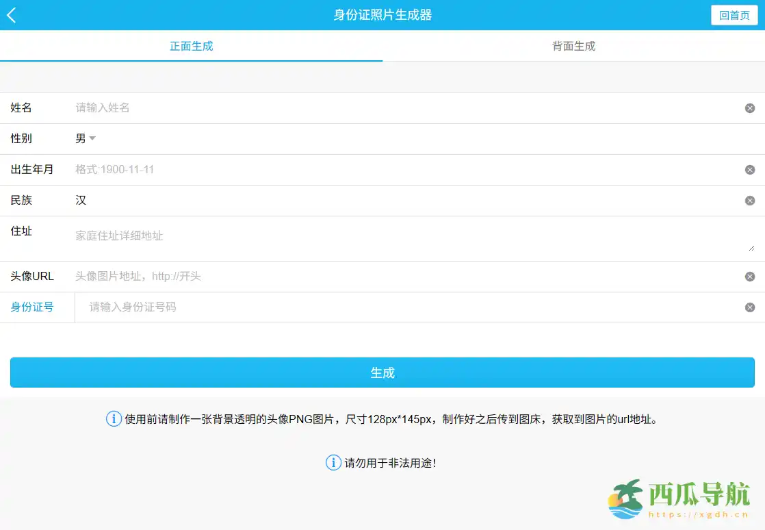Select the 正面生成 tab
This screenshot has height=530, width=765.
point(191,46)
